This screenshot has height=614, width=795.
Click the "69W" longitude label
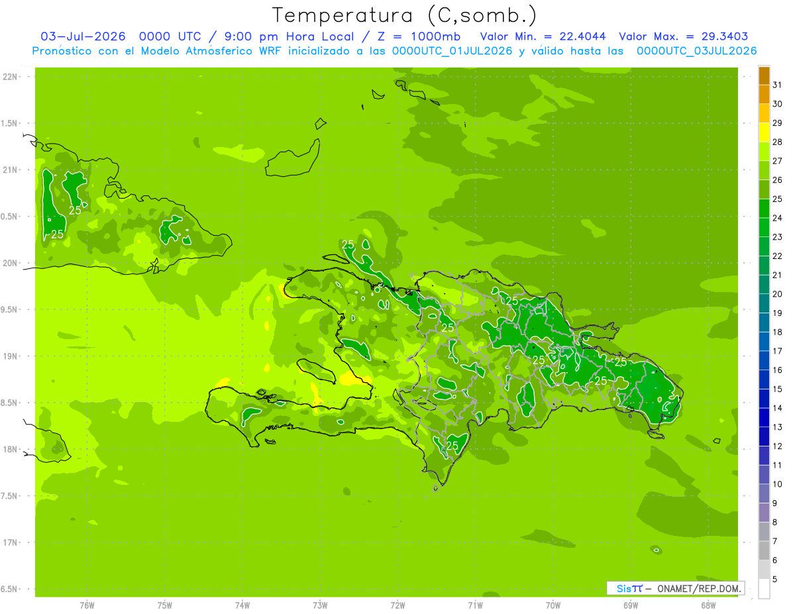pyautogui.click(x=631, y=605)
